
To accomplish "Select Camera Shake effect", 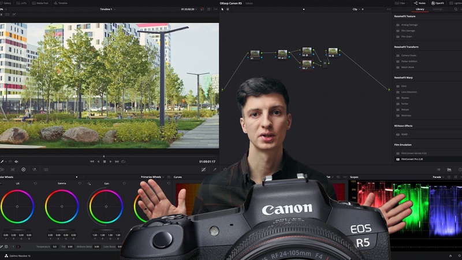I will click(408, 55).
